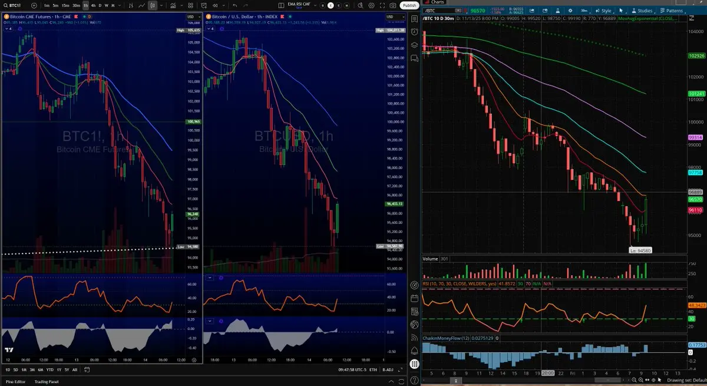Image resolution: width=707 pixels, height=386 pixels.
Task: Open the flask analysis icon beside share
Action: (x=557, y=11)
